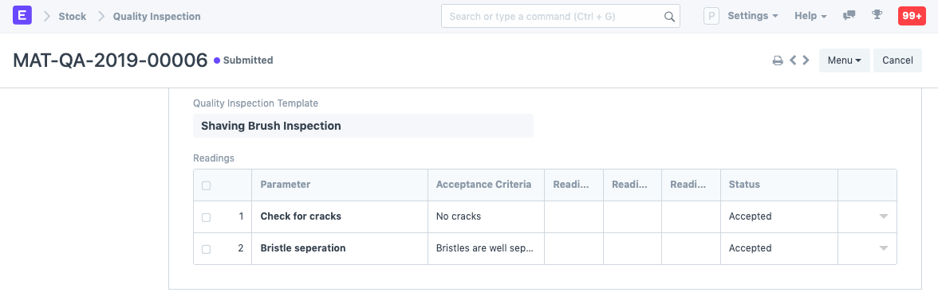The height and width of the screenshot is (300, 938).
Task: Click the ERPNext home logo icon
Action: tap(22, 16)
